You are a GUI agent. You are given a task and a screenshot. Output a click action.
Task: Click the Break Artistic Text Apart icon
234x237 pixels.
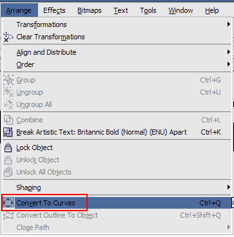click(8, 132)
